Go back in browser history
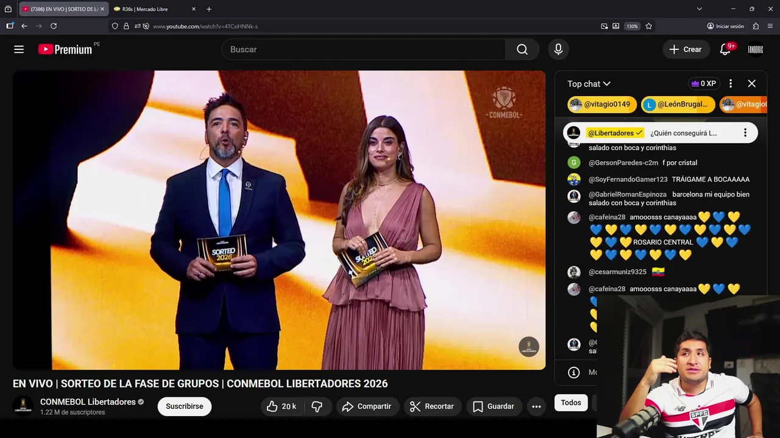Screen dimensions: 780x438 point(24,26)
